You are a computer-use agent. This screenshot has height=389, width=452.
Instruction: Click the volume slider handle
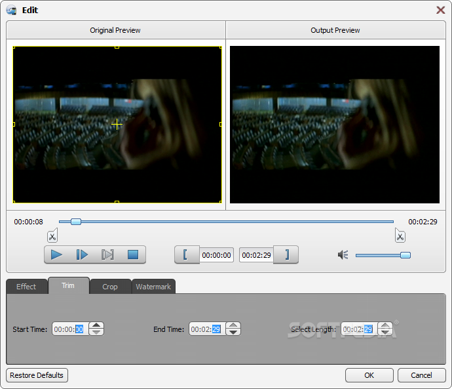pos(405,255)
